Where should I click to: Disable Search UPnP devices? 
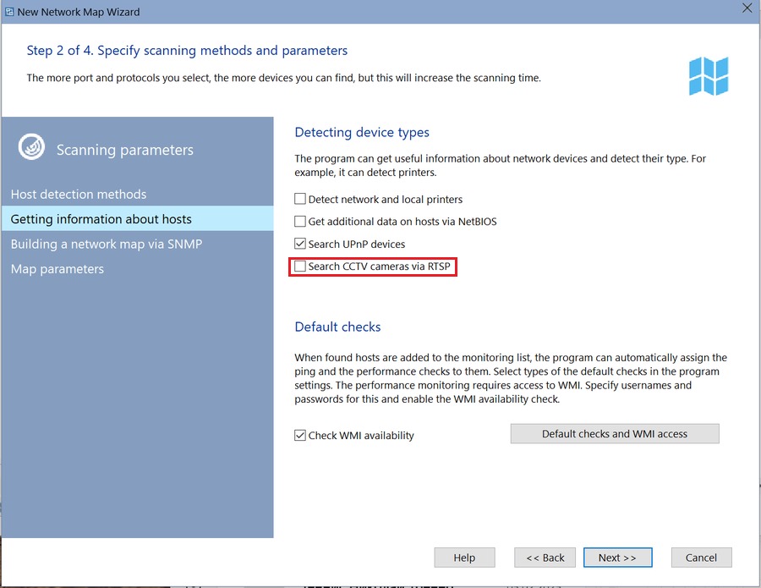coord(300,244)
